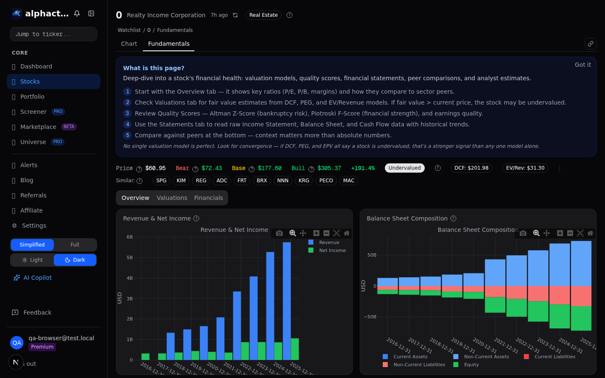Switch theme to Light mode

coord(32,260)
